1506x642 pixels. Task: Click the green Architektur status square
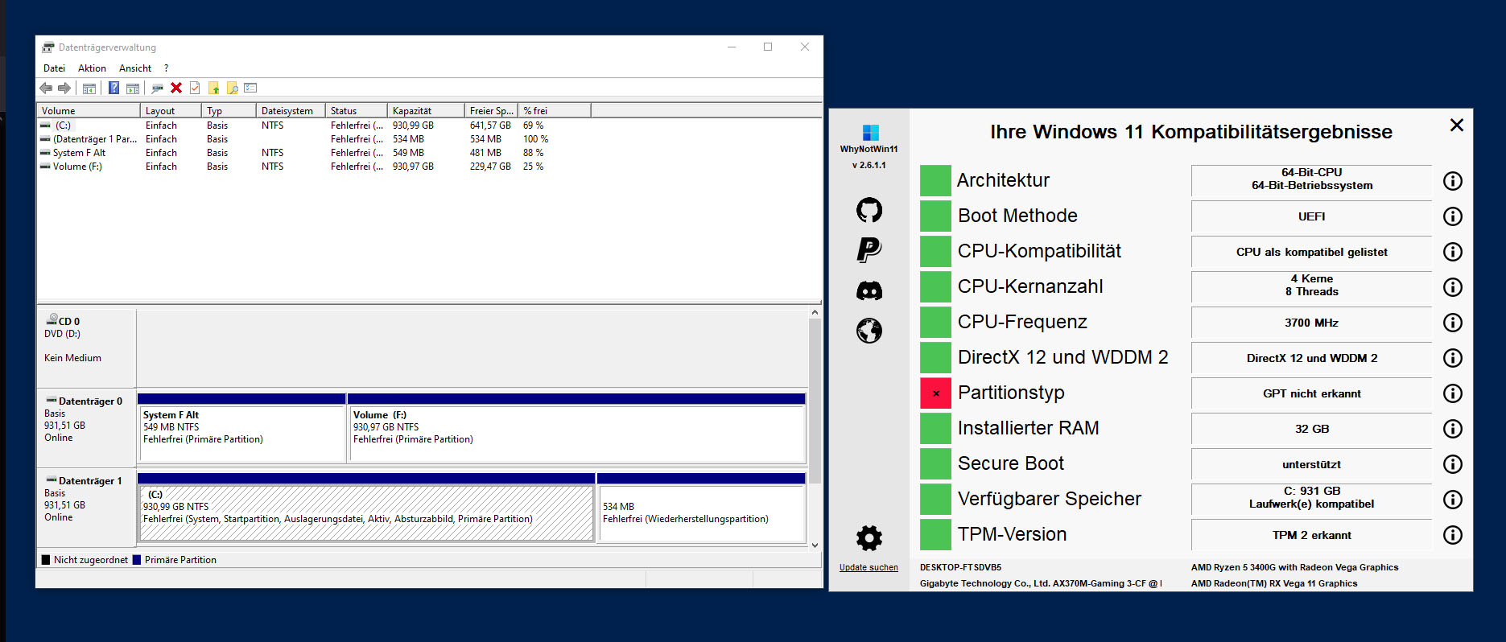click(935, 181)
